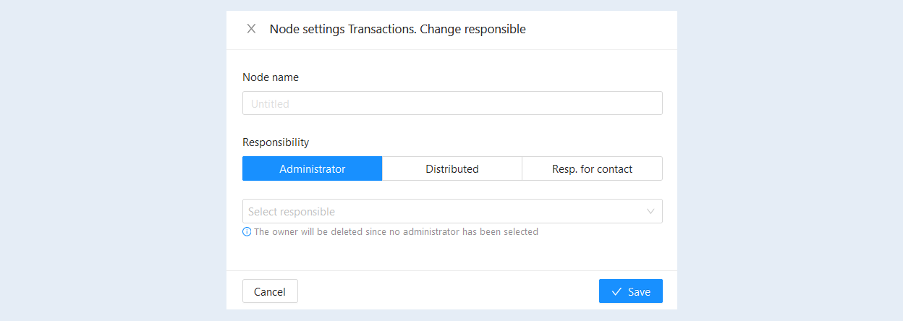Expand the chevron arrow of Select responsible

pos(650,211)
